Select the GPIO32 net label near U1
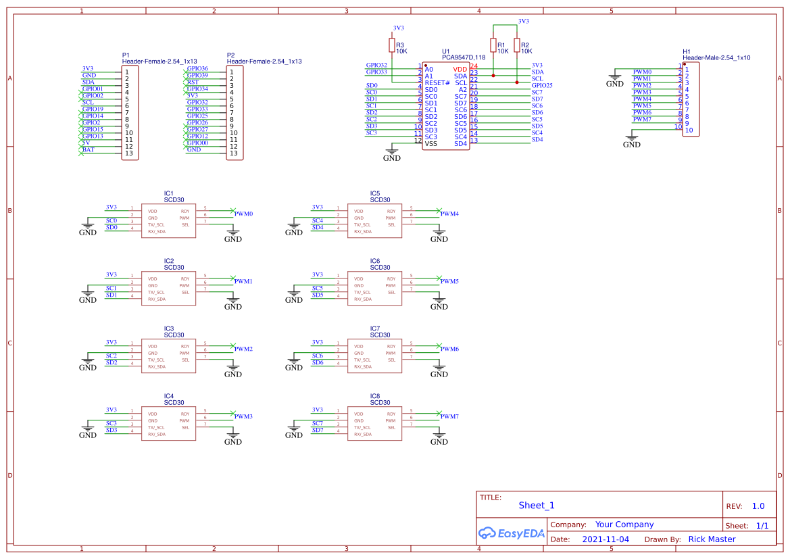 377,65
